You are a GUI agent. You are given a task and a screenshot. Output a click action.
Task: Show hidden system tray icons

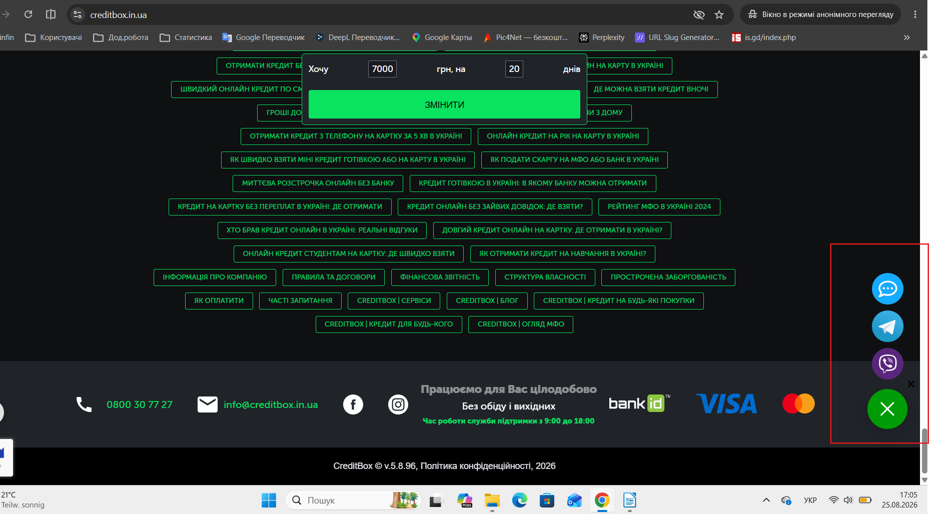(766, 500)
